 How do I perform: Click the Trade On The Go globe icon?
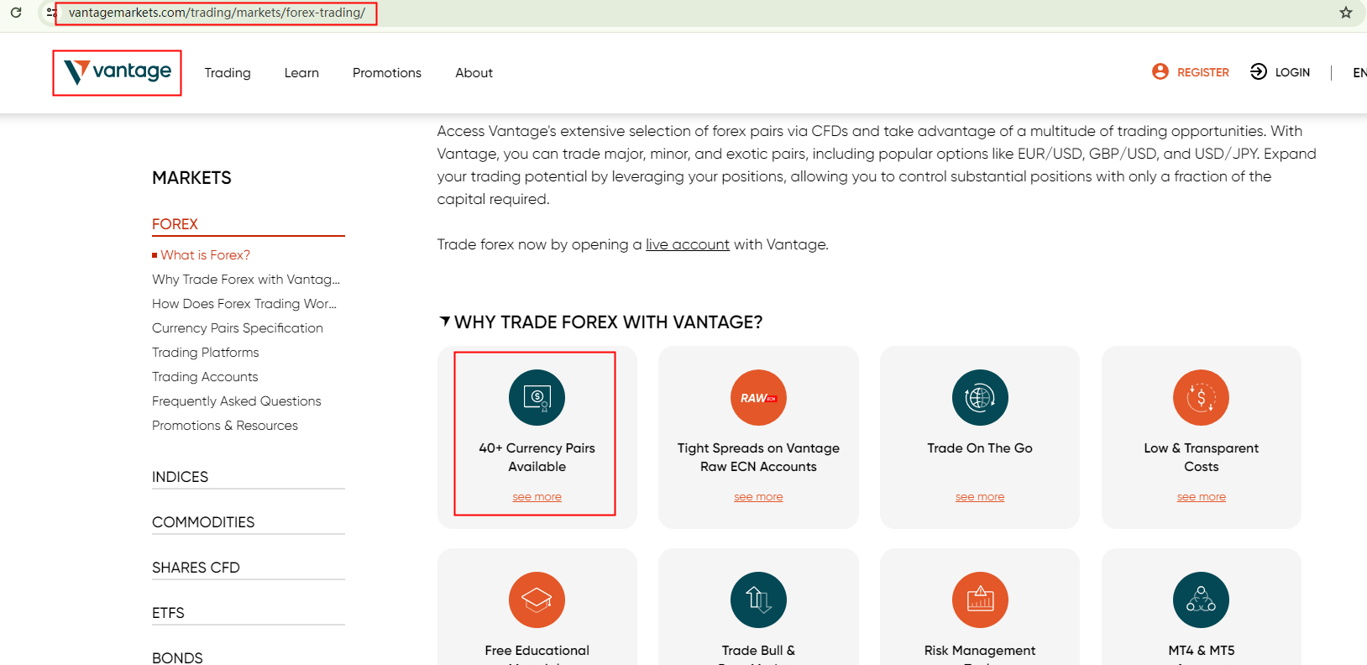[980, 397]
